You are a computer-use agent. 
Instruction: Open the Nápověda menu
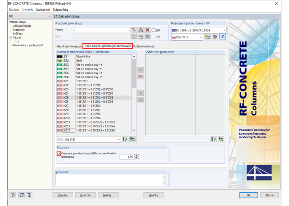click(60, 10)
